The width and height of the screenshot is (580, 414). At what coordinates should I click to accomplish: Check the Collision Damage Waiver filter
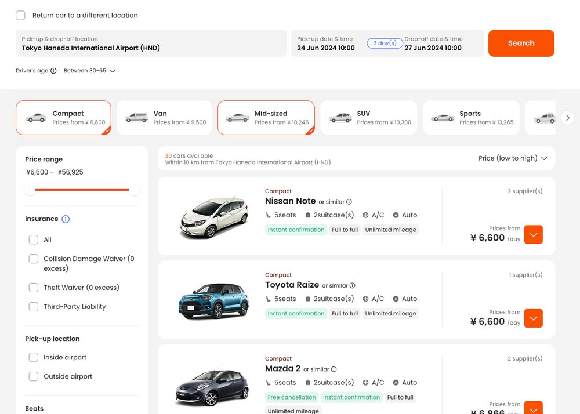click(x=33, y=259)
